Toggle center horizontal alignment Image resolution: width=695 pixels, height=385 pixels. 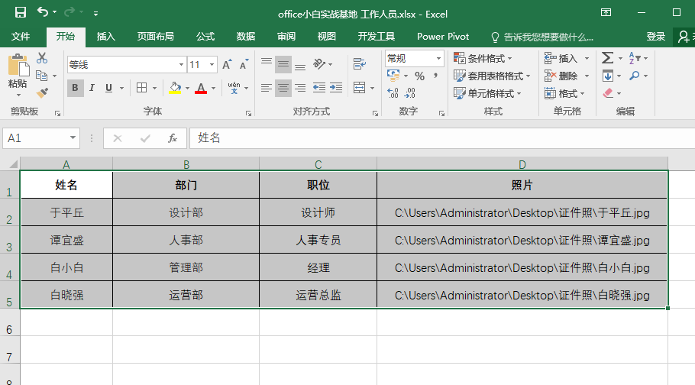(x=283, y=88)
